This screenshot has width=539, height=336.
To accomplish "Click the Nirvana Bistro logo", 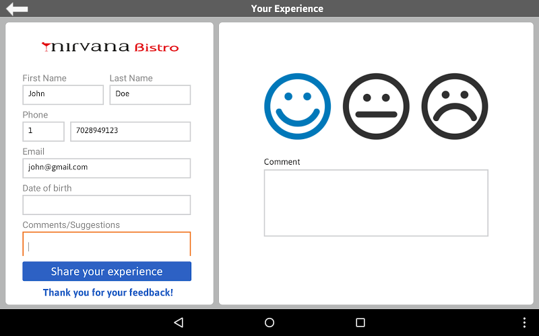I will click(x=110, y=47).
